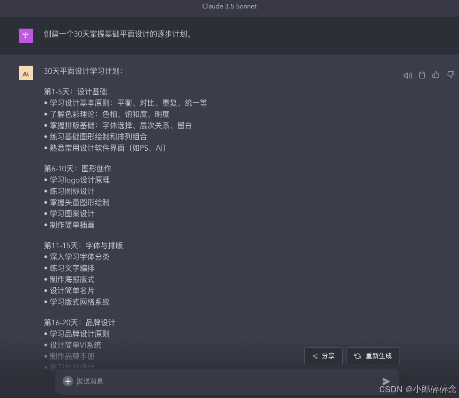The image size is (459, 398).
Task: Click the heading 第11-15天：字体与排版
Action: pyautogui.click(x=83, y=245)
